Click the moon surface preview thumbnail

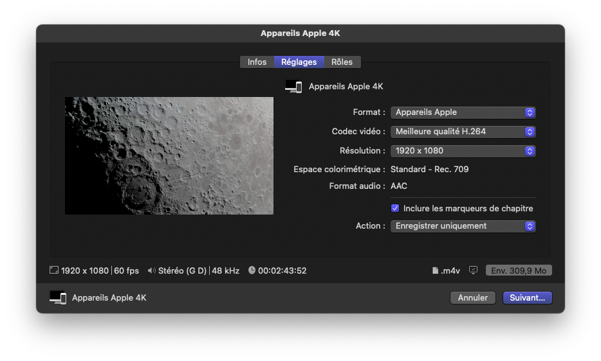pos(169,156)
